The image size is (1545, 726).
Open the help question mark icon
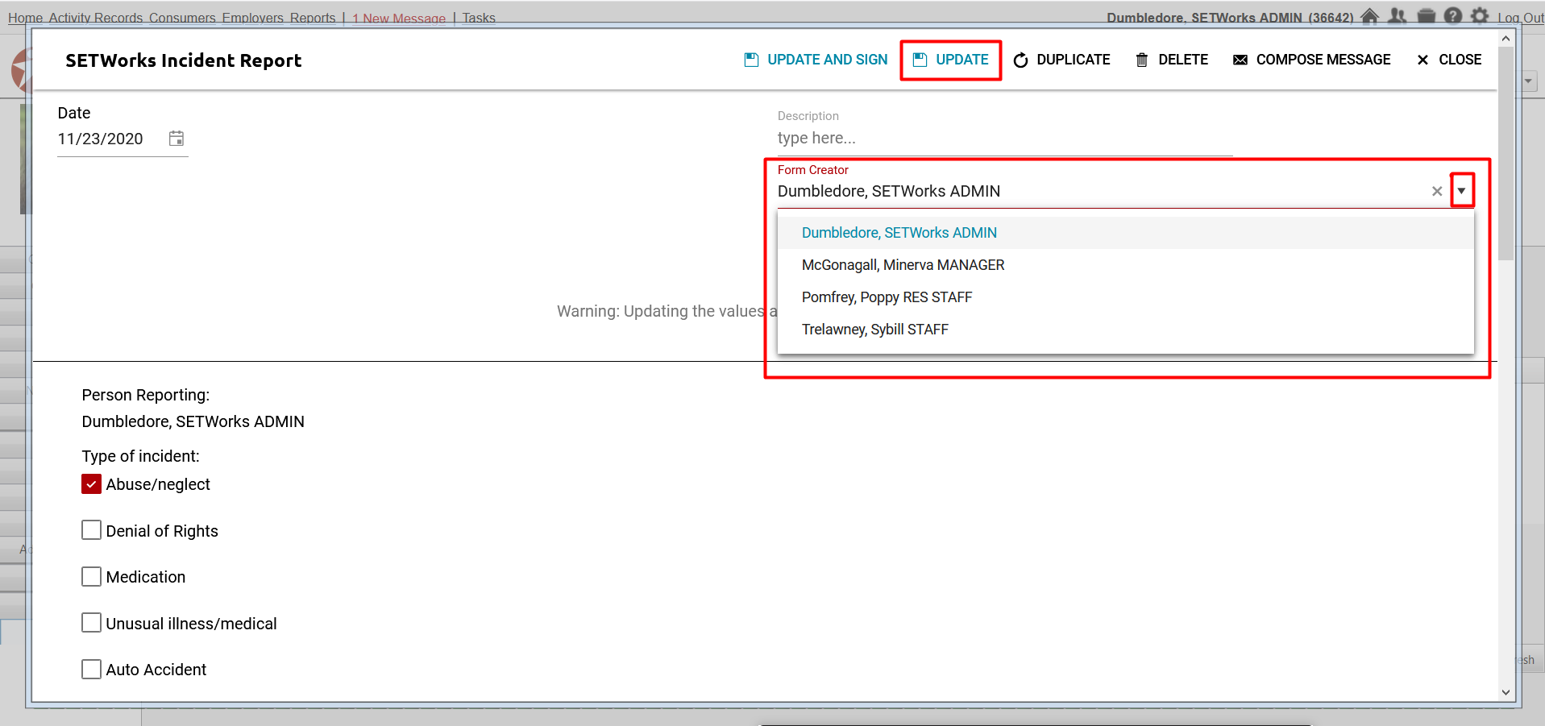[1453, 16]
